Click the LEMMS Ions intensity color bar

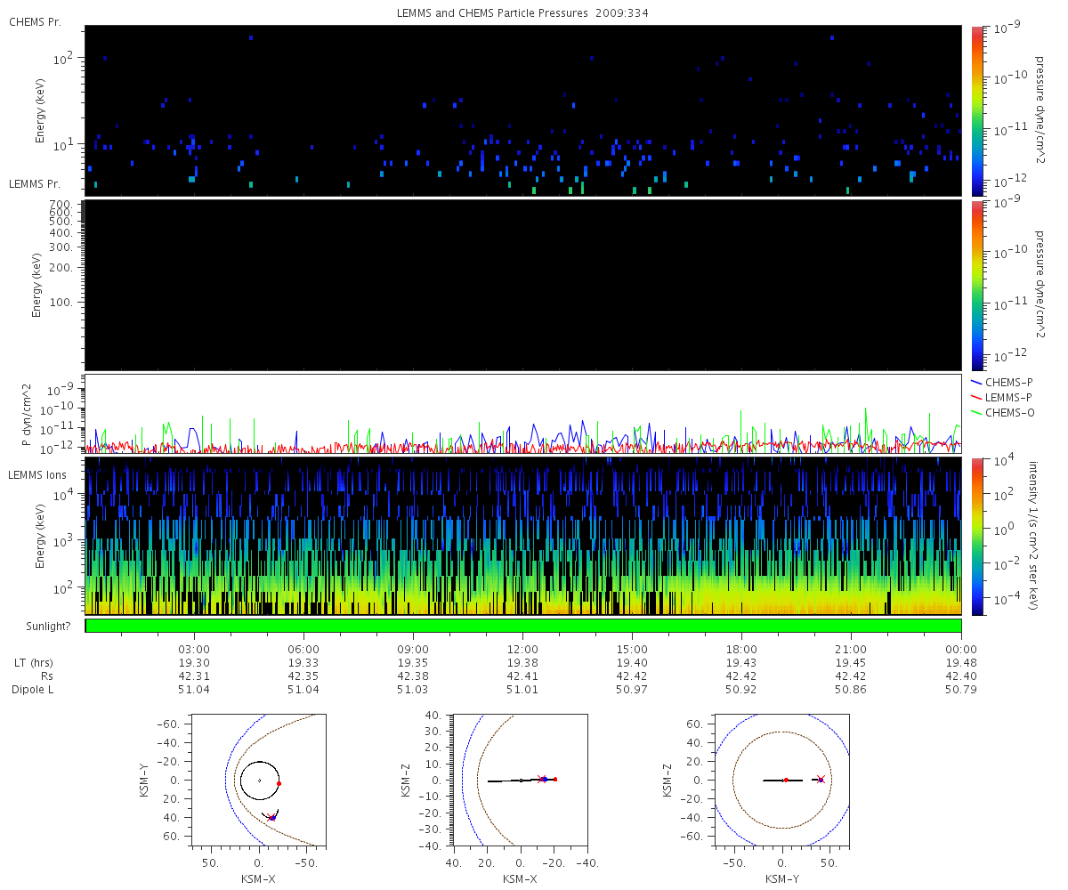[x=976, y=536]
